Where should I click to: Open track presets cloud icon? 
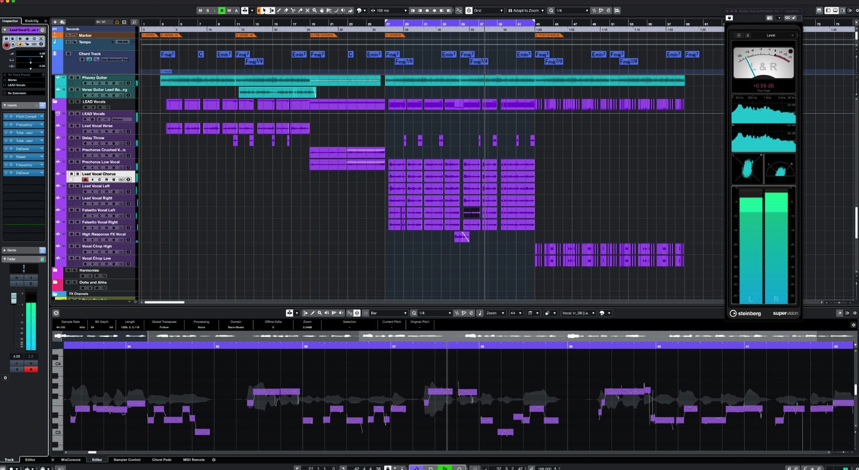[x=62, y=22]
